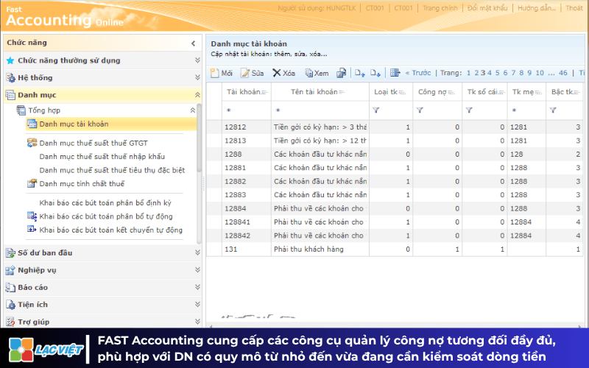Expand the Tiện ích section chevron
Viewport: 589px width, 368px height.
tap(197, 304)
